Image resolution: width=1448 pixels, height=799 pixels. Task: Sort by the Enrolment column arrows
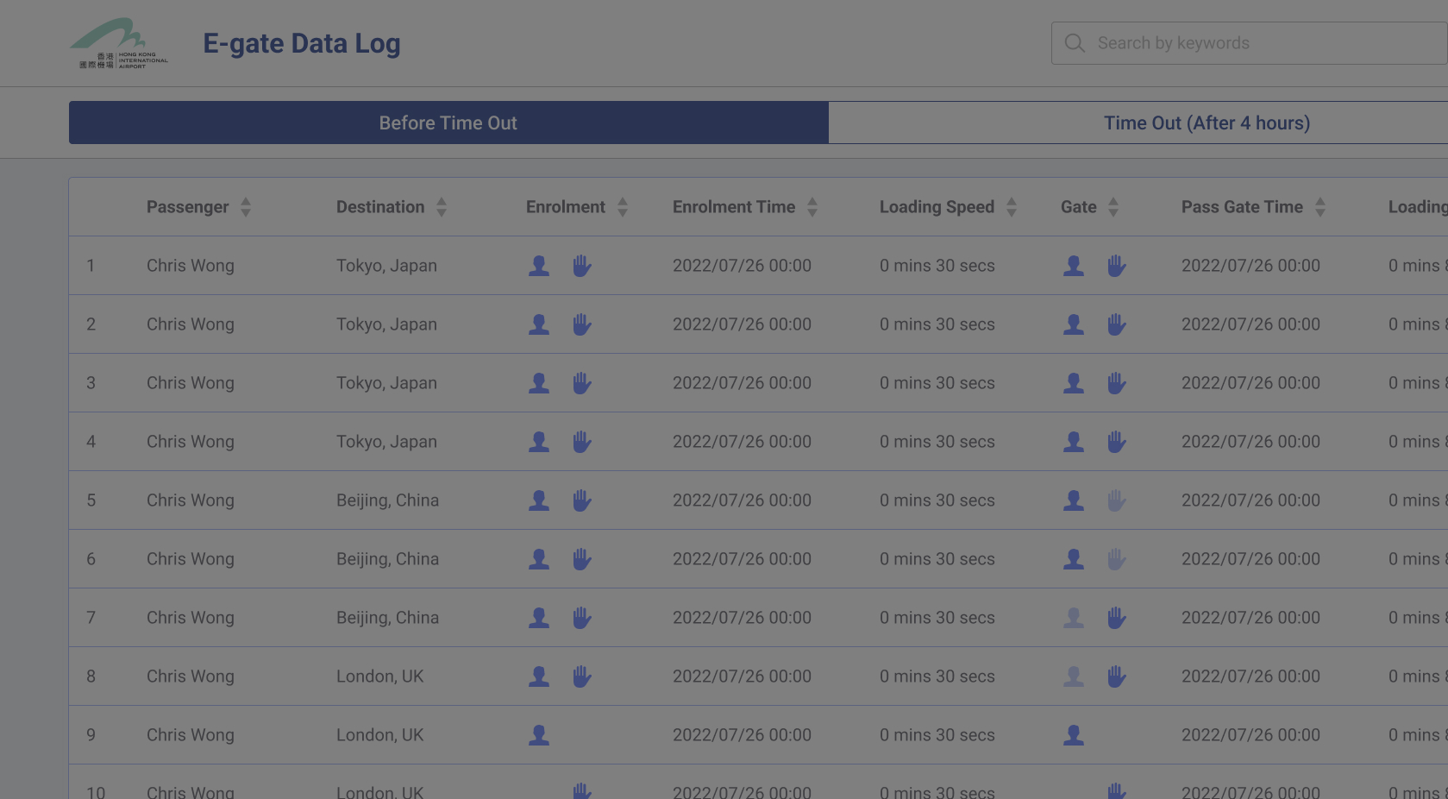[x=623, y=207]
